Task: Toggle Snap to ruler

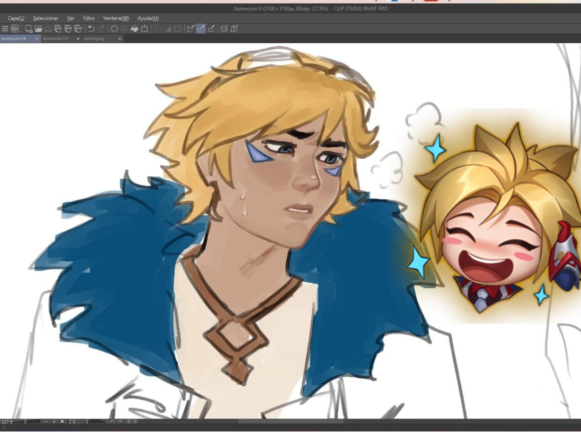Action: [x=191, y=28]
